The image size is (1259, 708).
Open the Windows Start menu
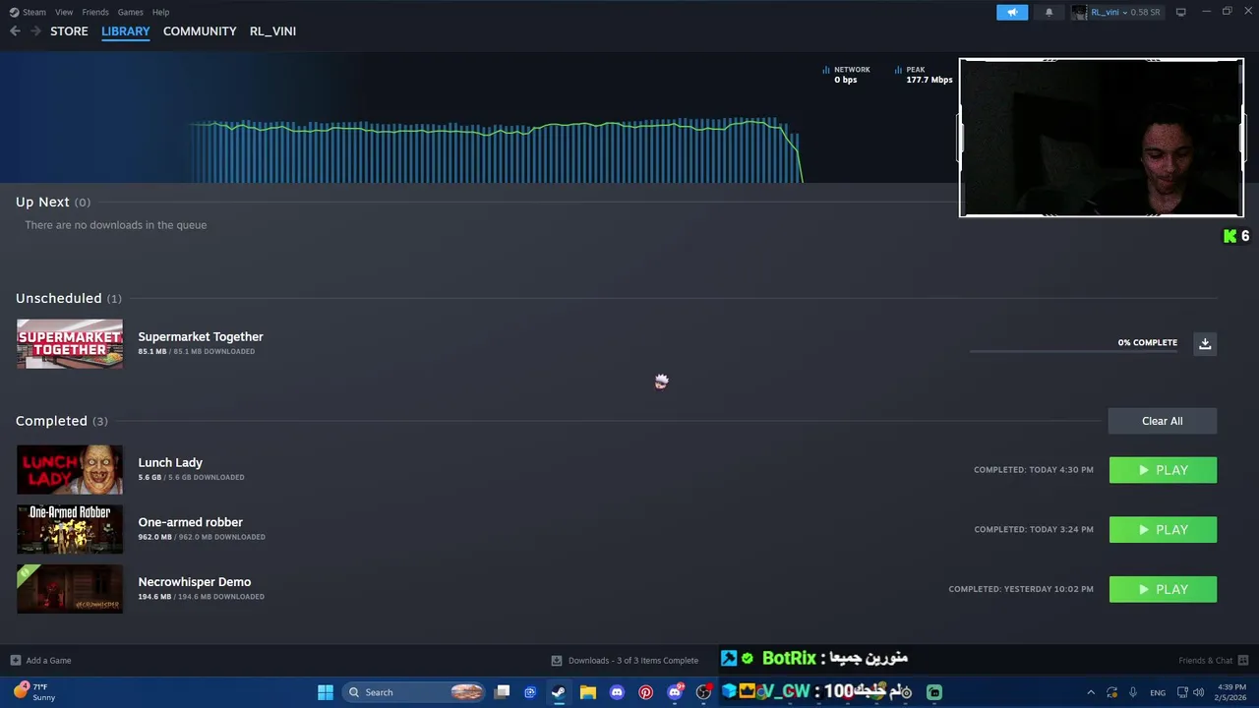(326, 692)
